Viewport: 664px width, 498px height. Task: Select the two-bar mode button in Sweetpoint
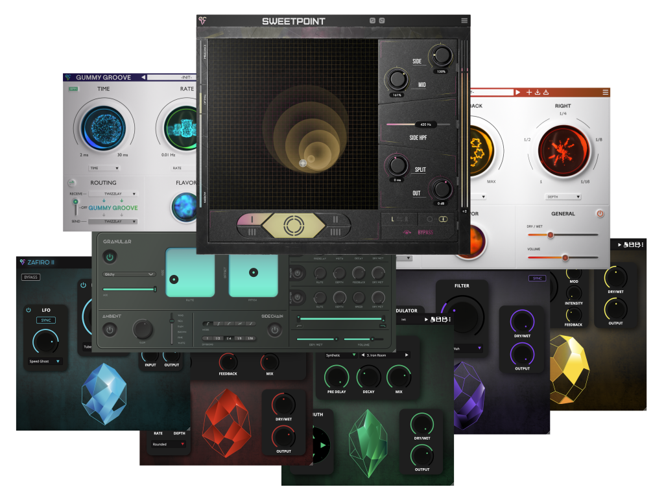click(335, 219)
